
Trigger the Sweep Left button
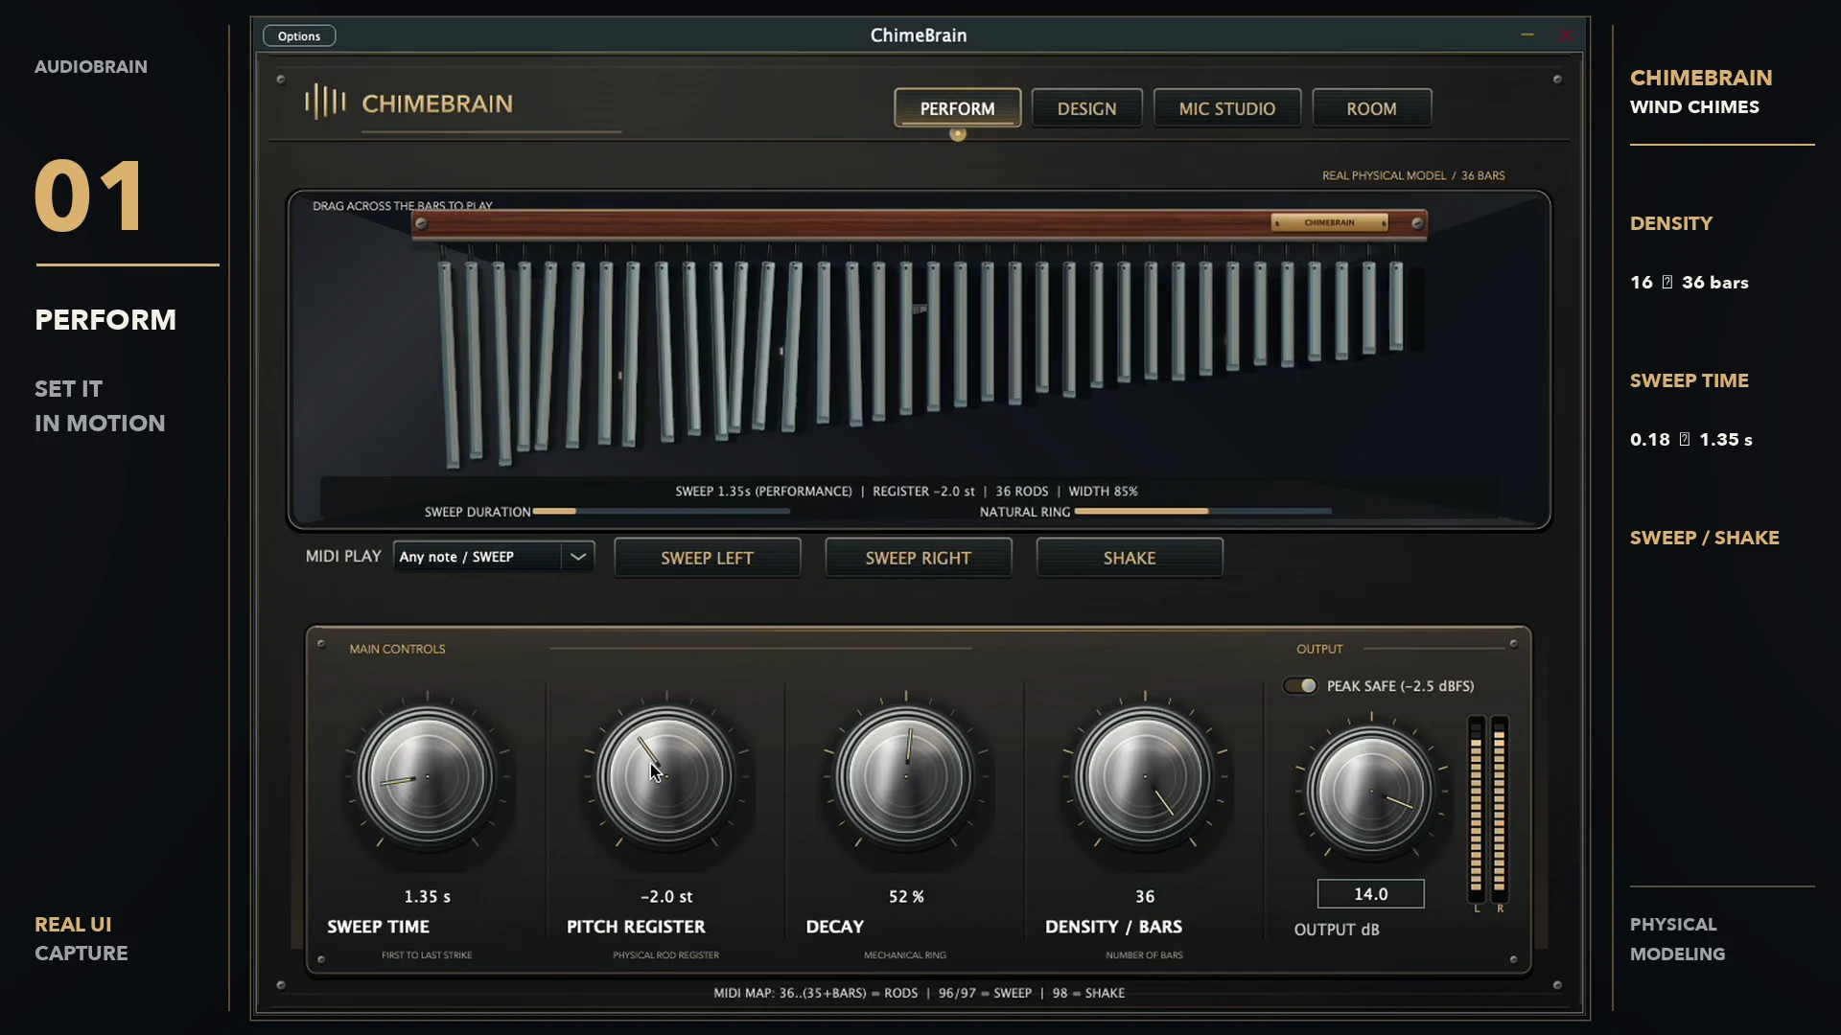click(708, 558)
